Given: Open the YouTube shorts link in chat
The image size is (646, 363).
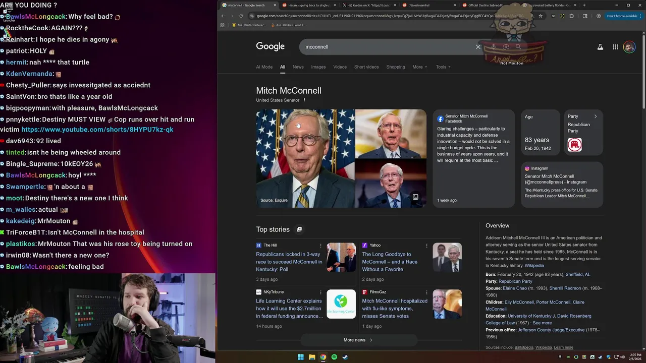Looking at the screenshot, I should point(97,130).
